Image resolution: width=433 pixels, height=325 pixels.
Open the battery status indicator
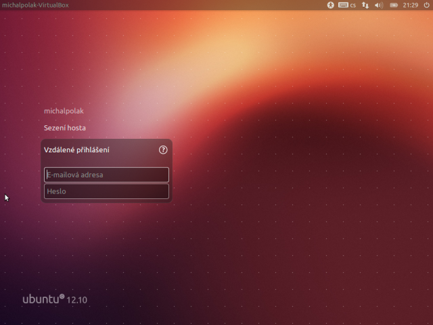pos(394,5)
